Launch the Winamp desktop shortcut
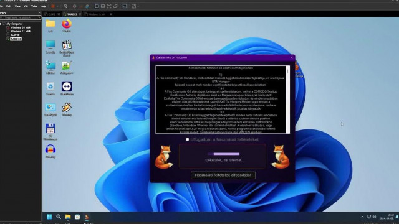This screenshot has width=399, height=224. 67,110
